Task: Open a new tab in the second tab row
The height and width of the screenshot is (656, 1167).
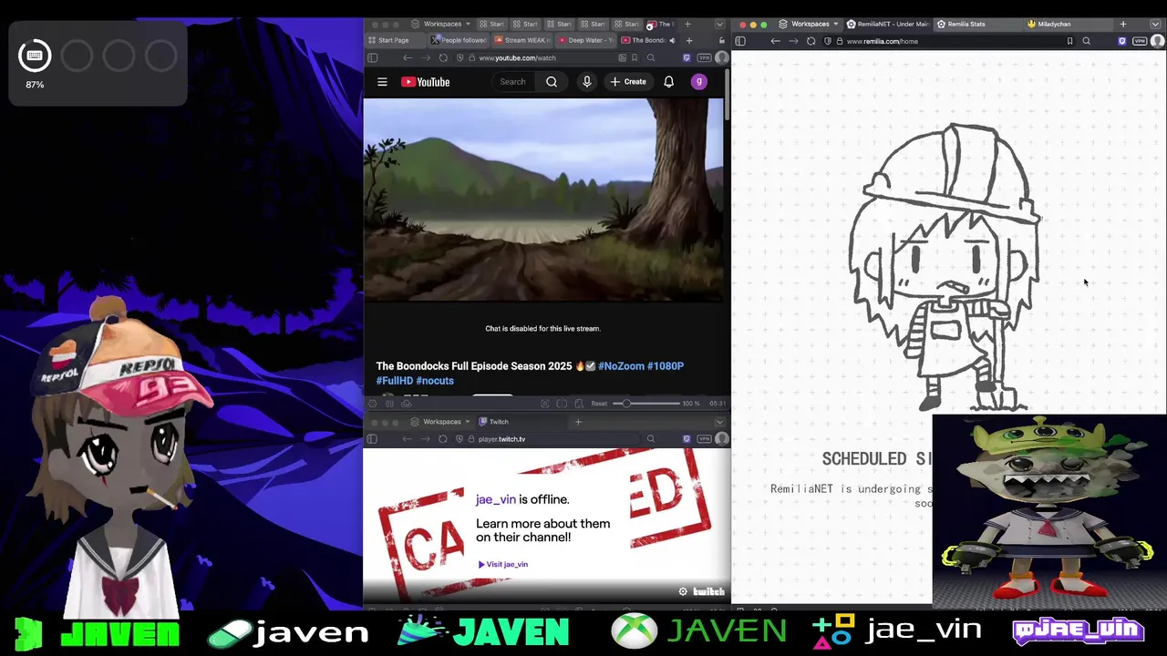Action: [x=689, y=40]
